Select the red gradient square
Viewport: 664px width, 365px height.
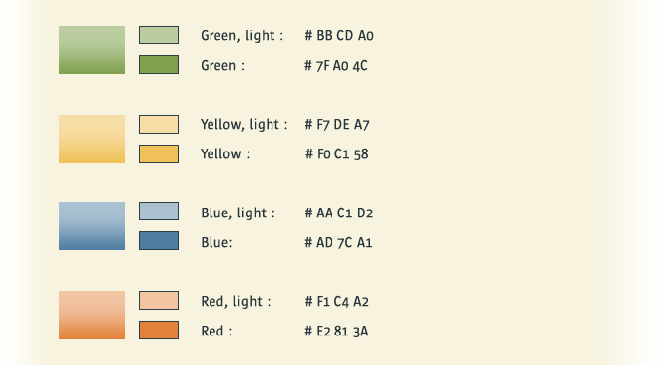tap(91, 316)
